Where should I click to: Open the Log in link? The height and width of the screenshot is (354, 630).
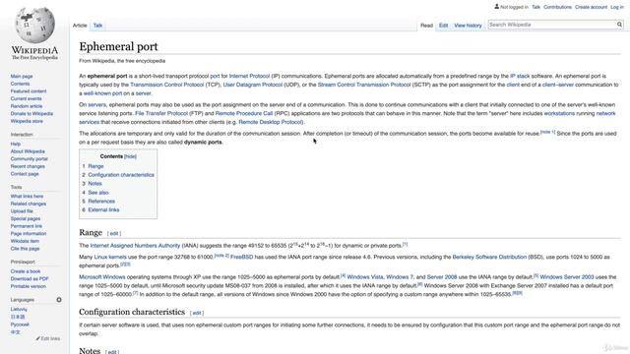[x=617, y=7]
